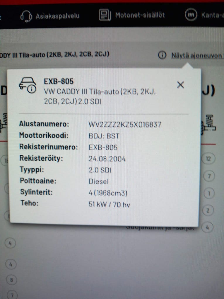This screenshot has height=299, width=224.
Task: Click the category count badge 12
Action: 208,159
